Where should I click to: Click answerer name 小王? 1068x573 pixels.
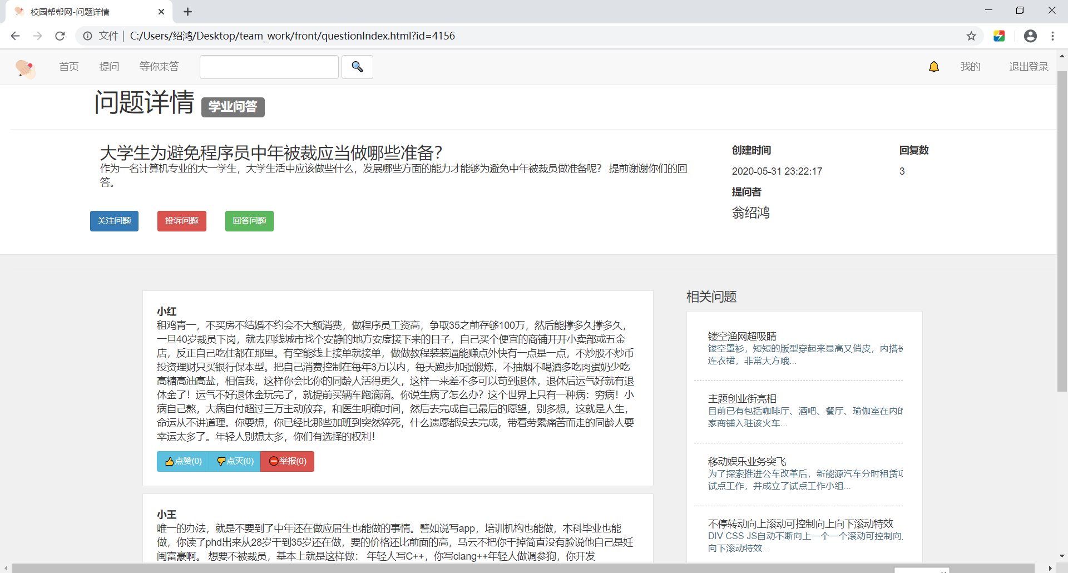(x=166, y=514)
